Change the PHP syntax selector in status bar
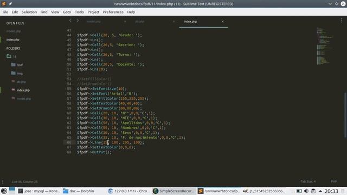347x195 pixels. (334, 181)
